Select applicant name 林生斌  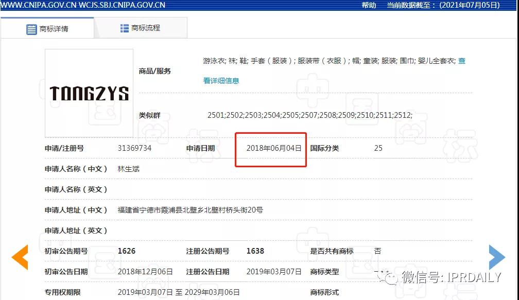pos(129,169)
